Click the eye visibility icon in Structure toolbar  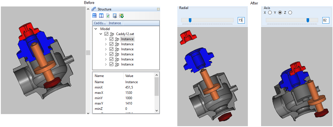pyautogui.click(x=115, y=16)
